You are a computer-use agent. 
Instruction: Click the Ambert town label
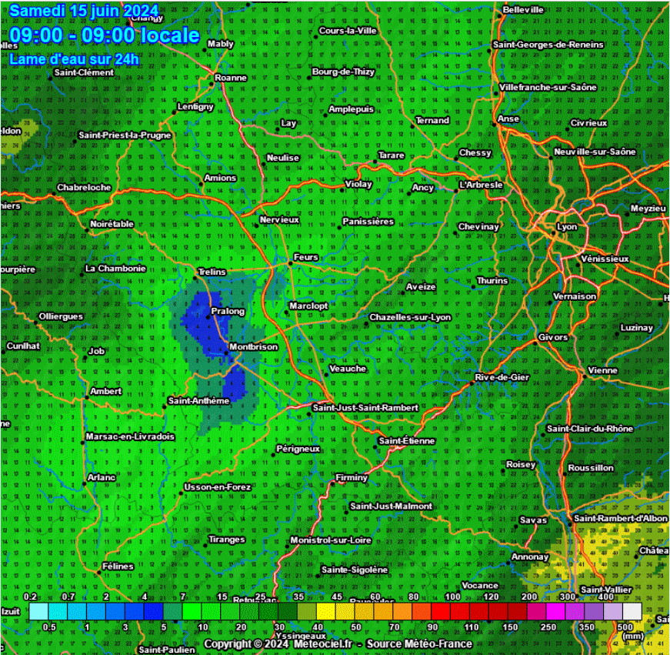click(x=106, y=391)
